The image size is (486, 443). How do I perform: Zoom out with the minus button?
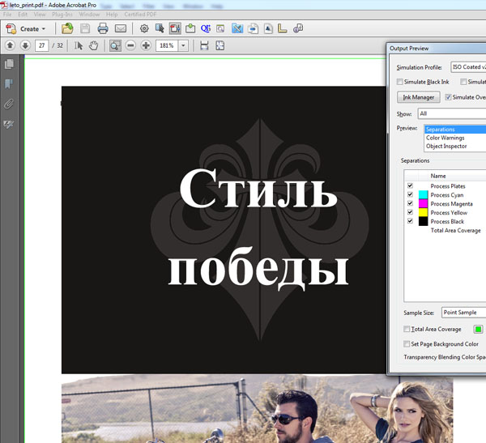130,45
